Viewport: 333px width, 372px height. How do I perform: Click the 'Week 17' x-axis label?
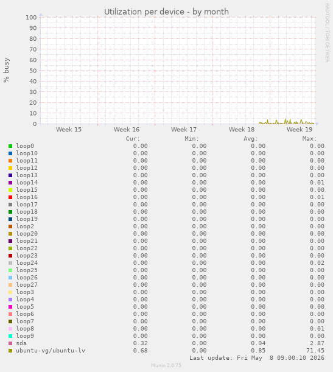184,130
